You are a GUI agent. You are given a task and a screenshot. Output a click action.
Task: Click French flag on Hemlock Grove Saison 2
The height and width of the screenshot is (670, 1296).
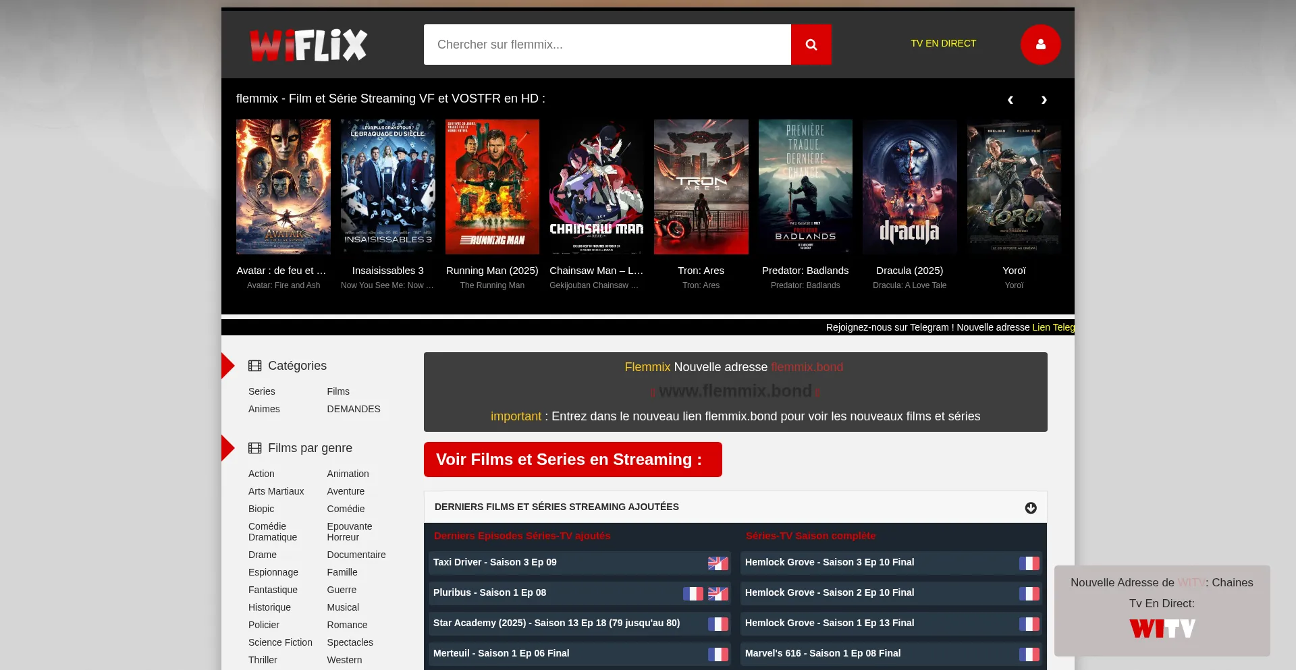[x=1029, y=594]
